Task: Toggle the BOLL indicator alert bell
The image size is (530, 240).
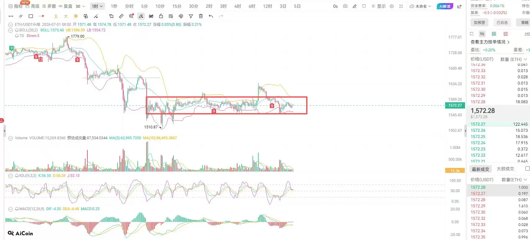Action: [17, 30]
